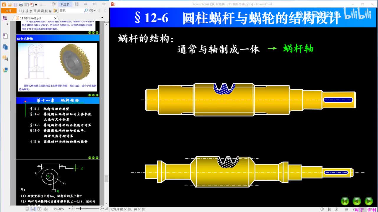This screenshot has width=378, height=212.
Task: Click the PDF vertical scrollbar thumb
Action: pos(107,179)
